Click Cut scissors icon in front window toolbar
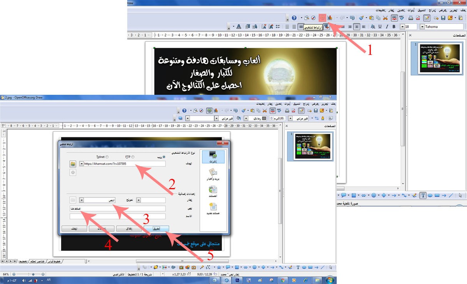 264,111
